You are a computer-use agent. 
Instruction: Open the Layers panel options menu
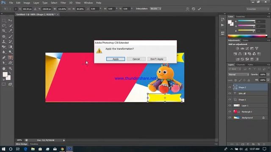point(268,65)
